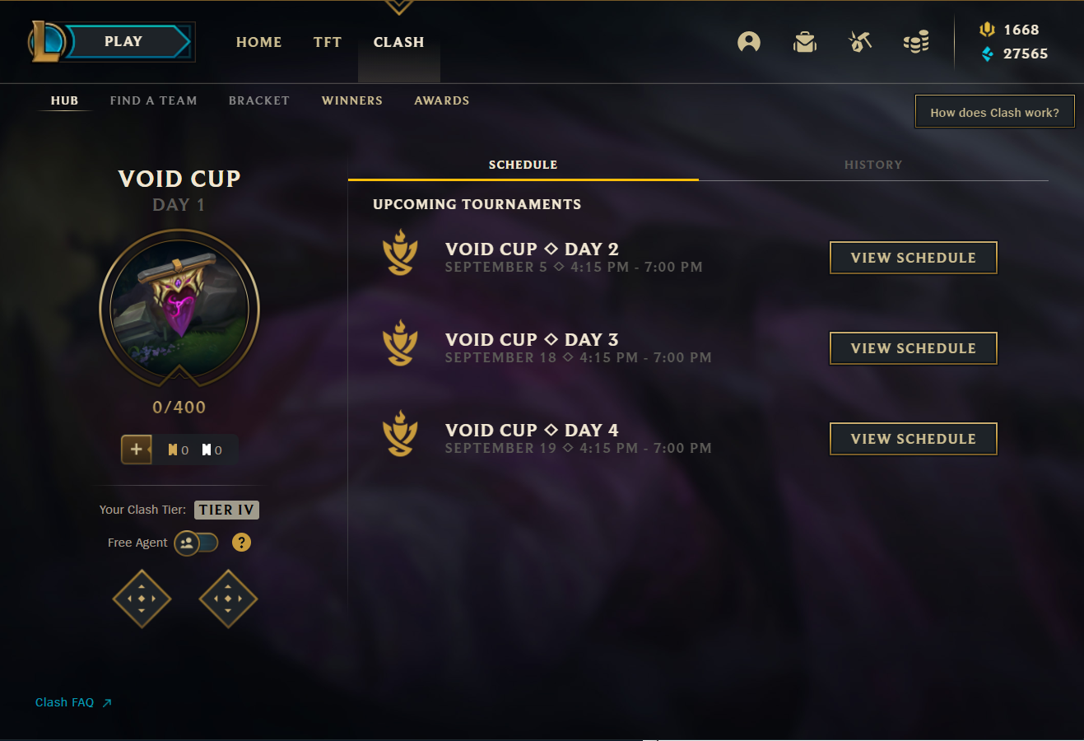Image resolution: width=1084 pixels, height=741 pixels.
Task: Toggle the Free Agent switch
Action: pos(197,543)
